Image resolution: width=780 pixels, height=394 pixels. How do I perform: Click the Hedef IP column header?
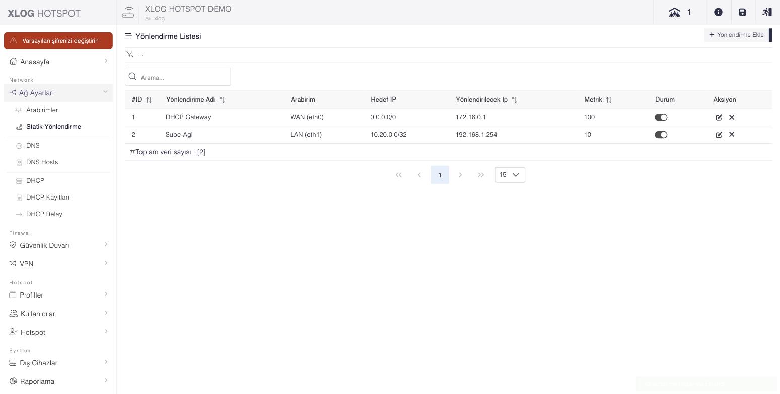(383, 100)
